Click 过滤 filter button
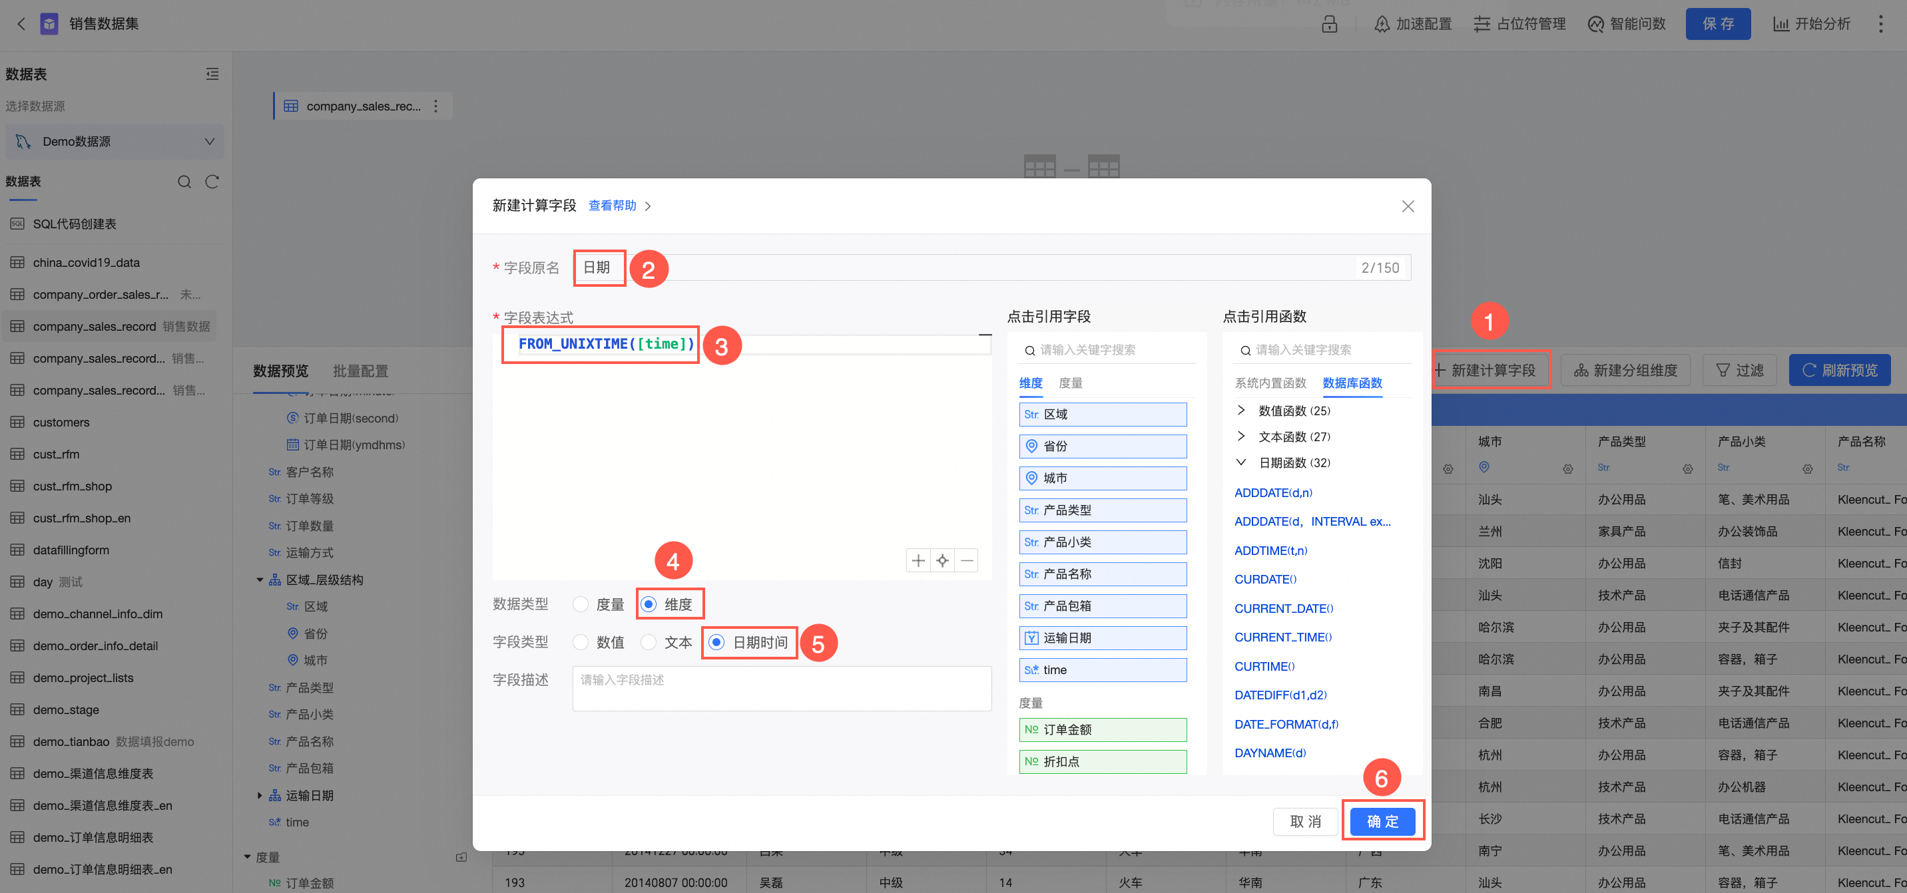This screenshot has width=1907, height=893. tap(1740, 370)
